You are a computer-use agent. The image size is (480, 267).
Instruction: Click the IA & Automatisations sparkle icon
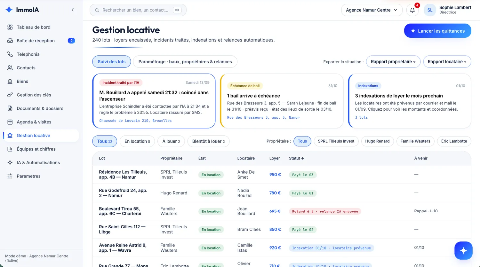coord(10,162)
